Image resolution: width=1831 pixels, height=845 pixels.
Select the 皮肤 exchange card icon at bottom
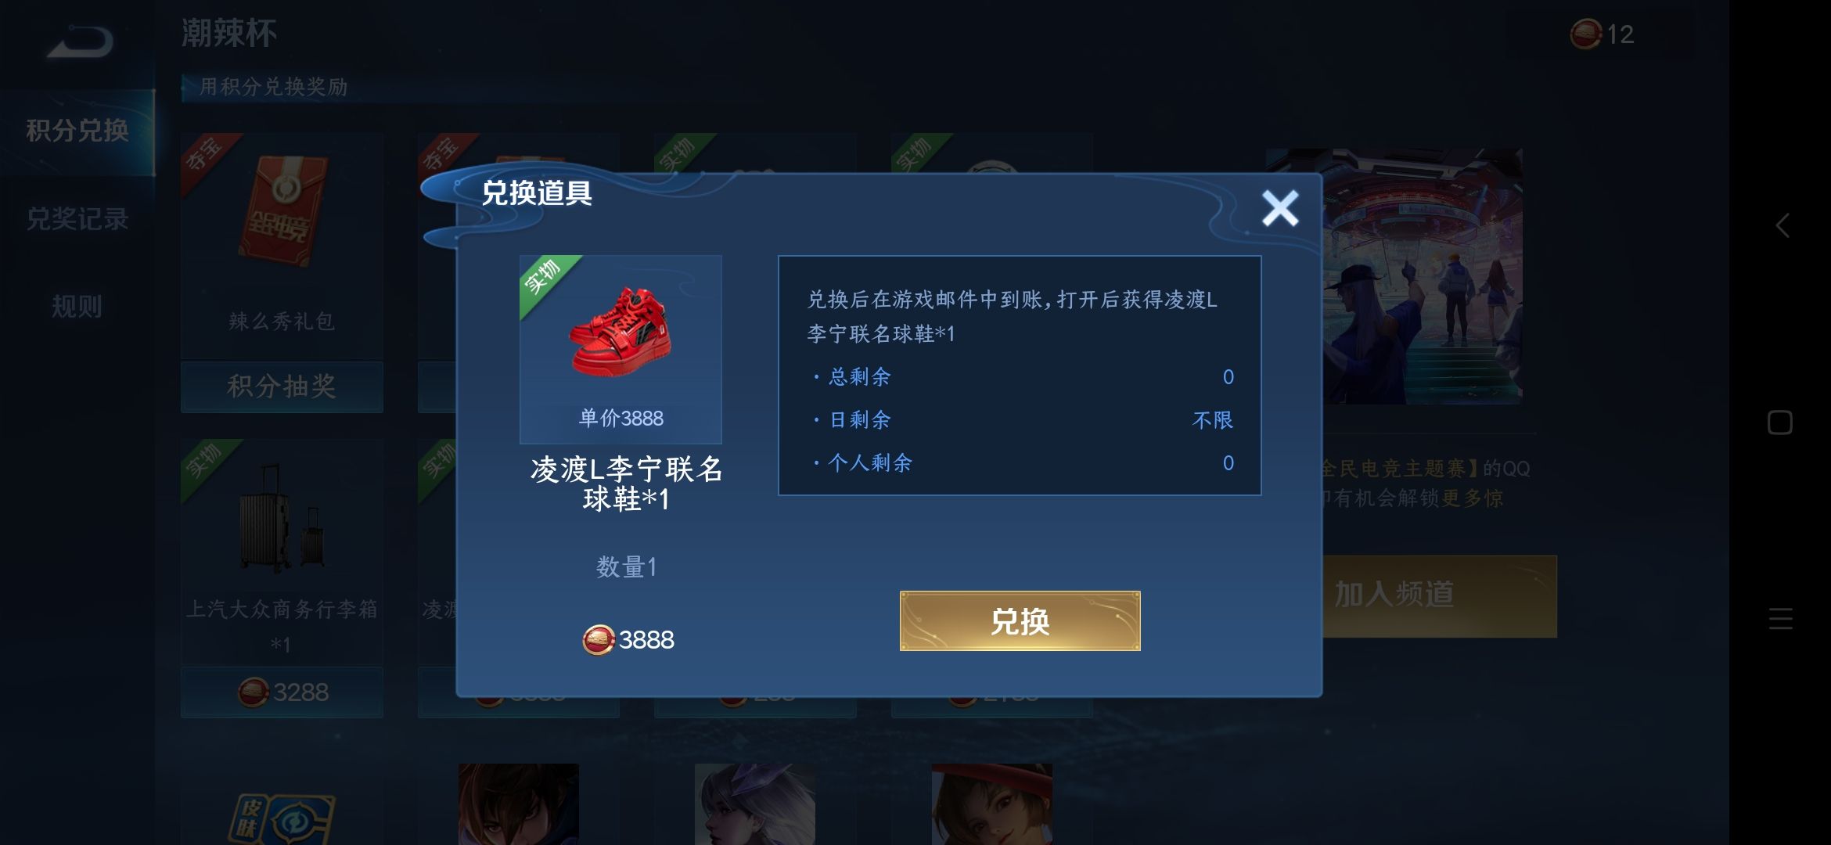(282, 818)
